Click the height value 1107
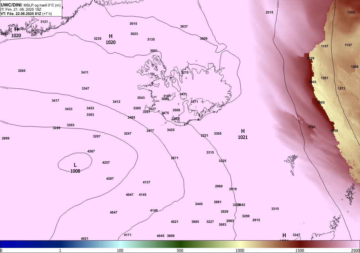 tap(325, 46)
